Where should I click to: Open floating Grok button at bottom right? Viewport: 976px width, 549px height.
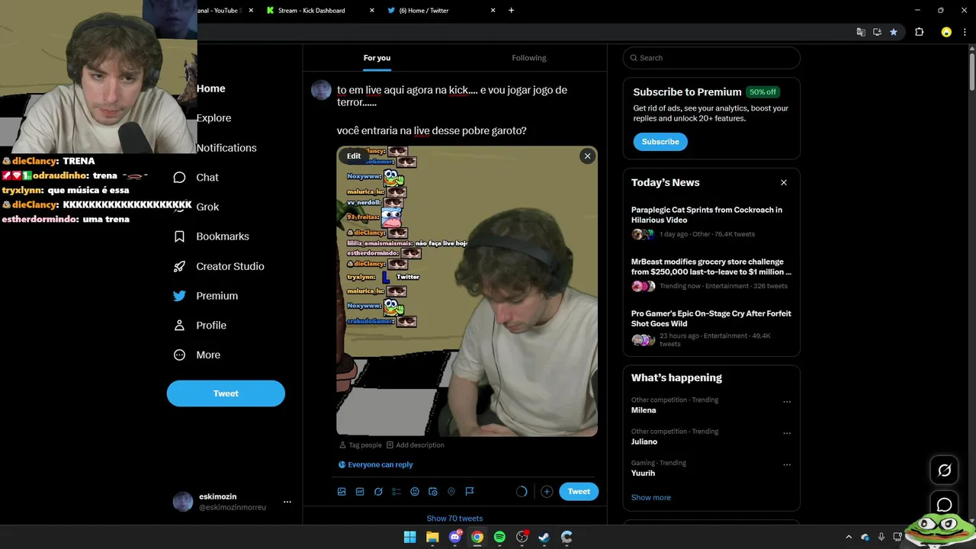click(944, 470)
